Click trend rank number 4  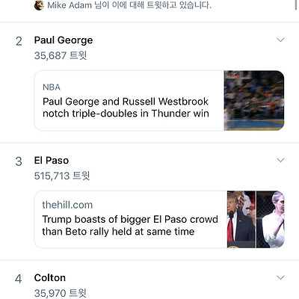(19, 279)
